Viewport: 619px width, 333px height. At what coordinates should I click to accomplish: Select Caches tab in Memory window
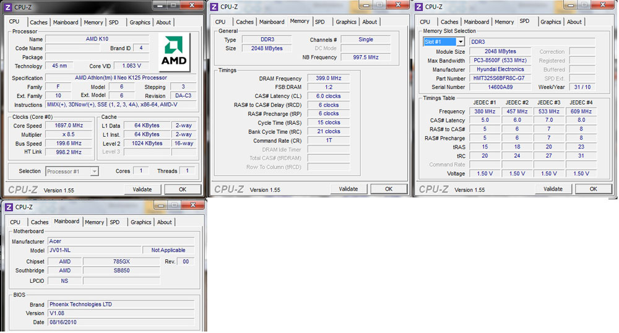(245, 22)
